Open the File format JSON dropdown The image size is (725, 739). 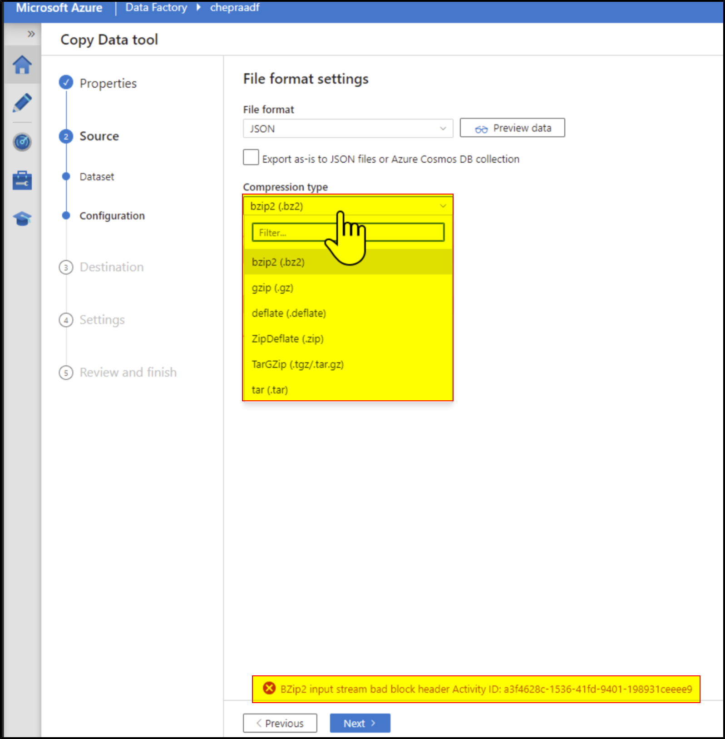[348, 129]
